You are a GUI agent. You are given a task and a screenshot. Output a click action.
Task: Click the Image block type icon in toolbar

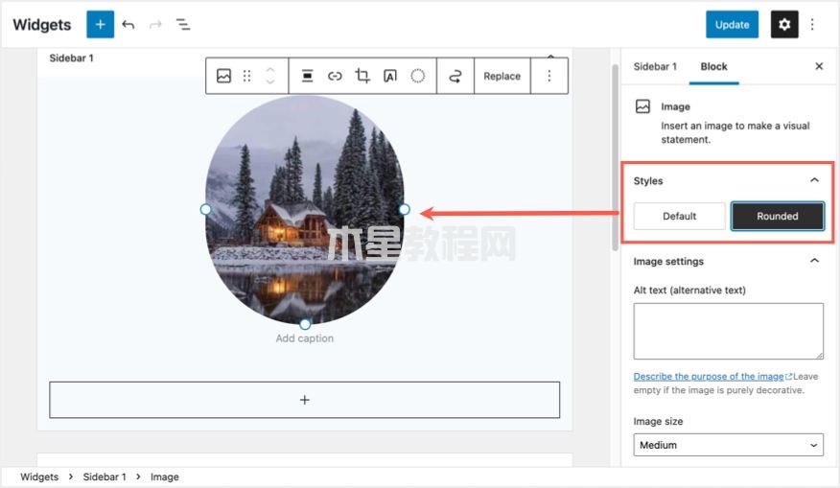click(224, 76)
